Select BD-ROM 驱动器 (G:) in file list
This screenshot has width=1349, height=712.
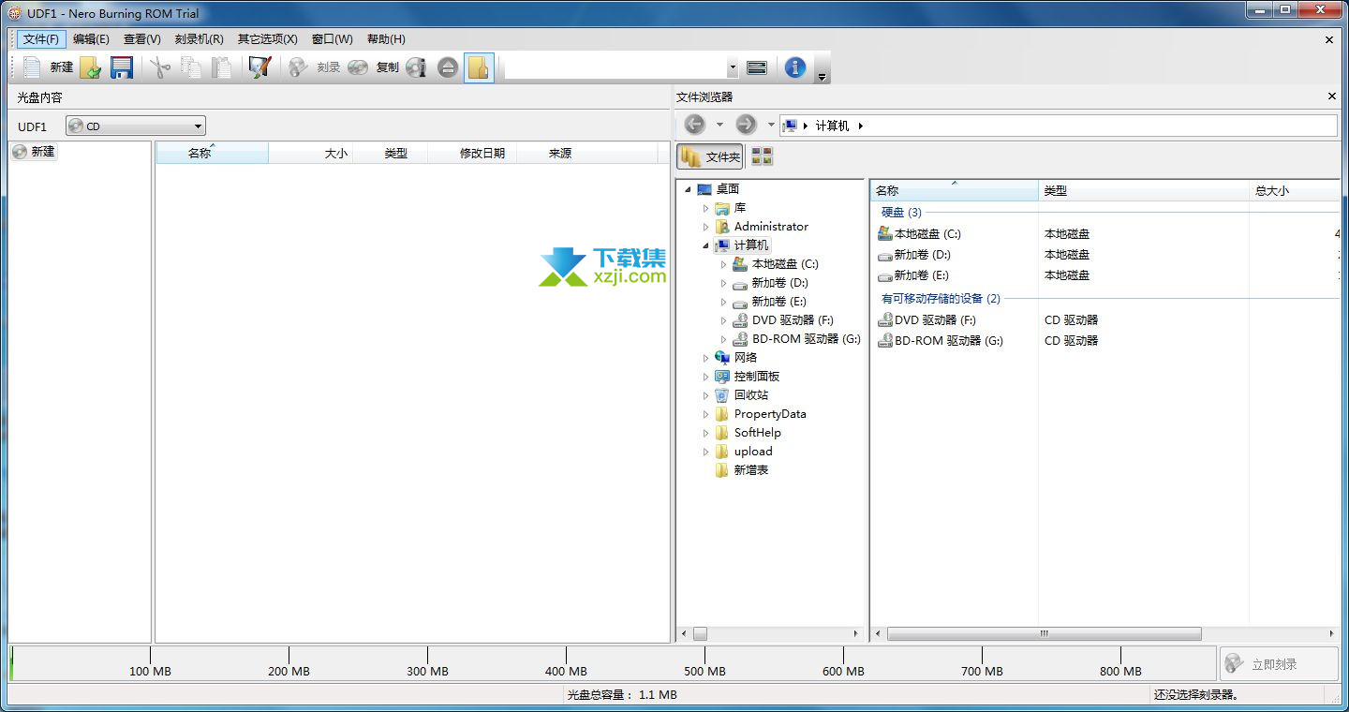pos(949,341)
